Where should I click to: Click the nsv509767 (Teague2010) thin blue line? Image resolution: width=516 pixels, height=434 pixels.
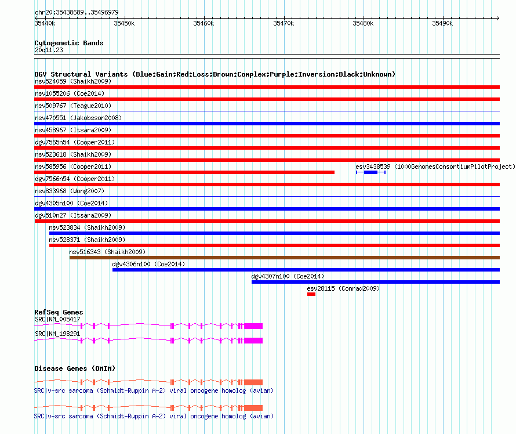(267, 111)
